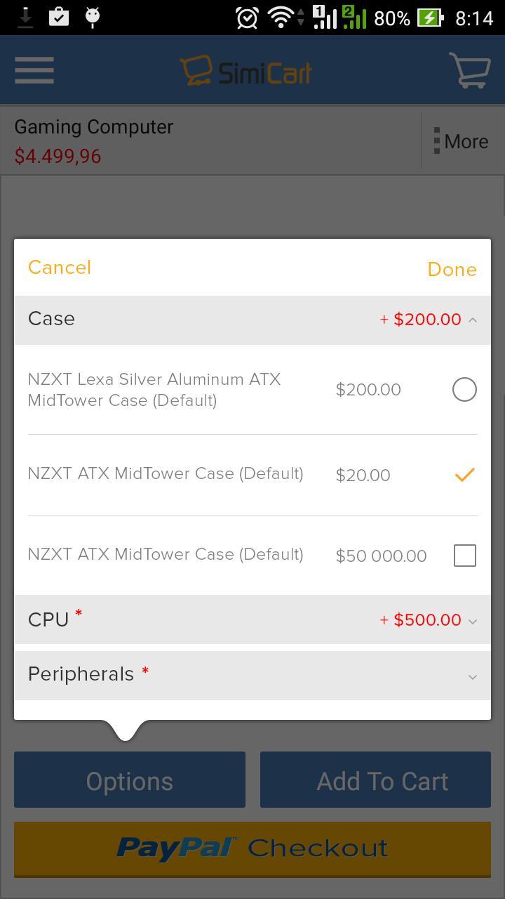Tap the Options button
This screenshot has height=899, width=505.
130,780
